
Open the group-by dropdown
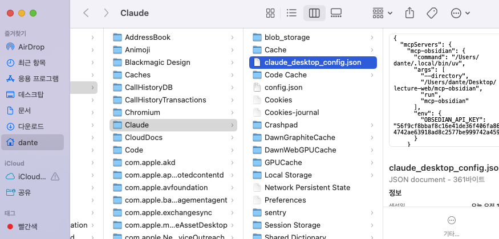382,13
